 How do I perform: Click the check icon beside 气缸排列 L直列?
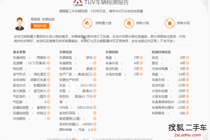49,96
